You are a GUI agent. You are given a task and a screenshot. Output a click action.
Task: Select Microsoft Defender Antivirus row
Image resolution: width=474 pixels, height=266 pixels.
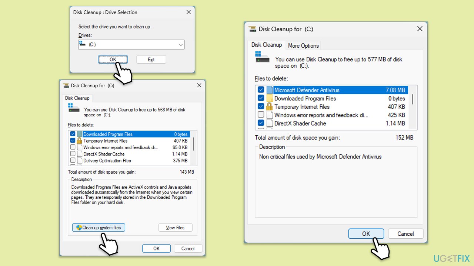click(332, 90)
